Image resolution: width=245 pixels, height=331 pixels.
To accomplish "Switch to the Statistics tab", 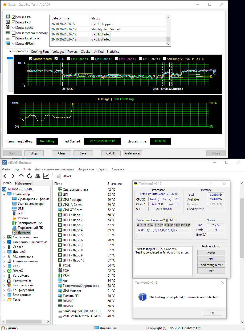I will pos(113,52).
